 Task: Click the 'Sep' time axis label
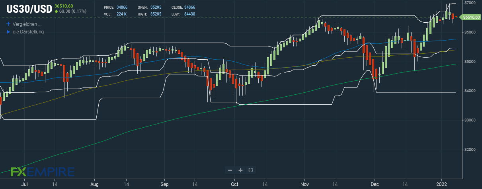click(165, 185)
